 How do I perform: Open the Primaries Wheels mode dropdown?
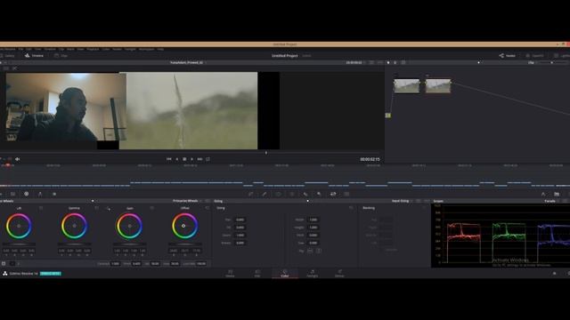click(187, 201)
